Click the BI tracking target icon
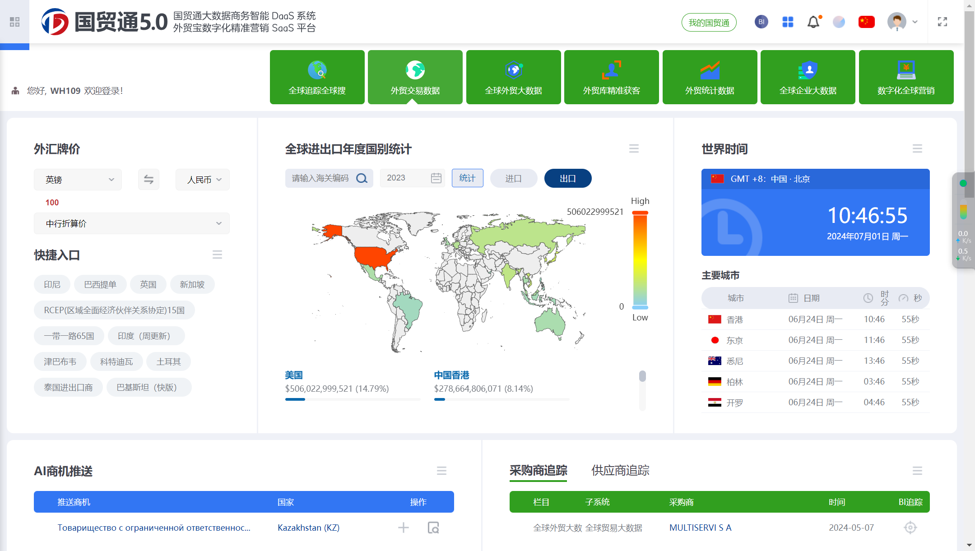Image resolution: width=975 pixels, height=551 pixels. (x=910, y=528)
